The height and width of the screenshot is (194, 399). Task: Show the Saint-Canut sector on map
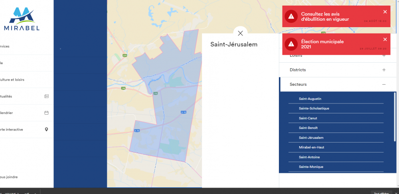click(x=308, y=118)
